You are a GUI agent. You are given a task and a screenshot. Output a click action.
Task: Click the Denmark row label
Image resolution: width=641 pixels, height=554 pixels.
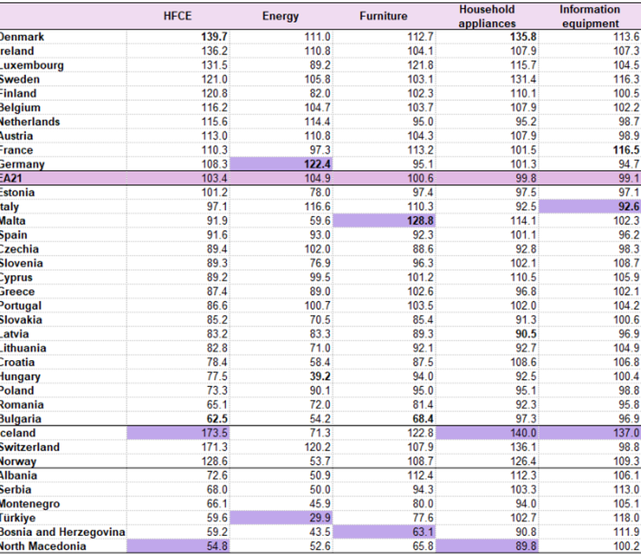22,37
